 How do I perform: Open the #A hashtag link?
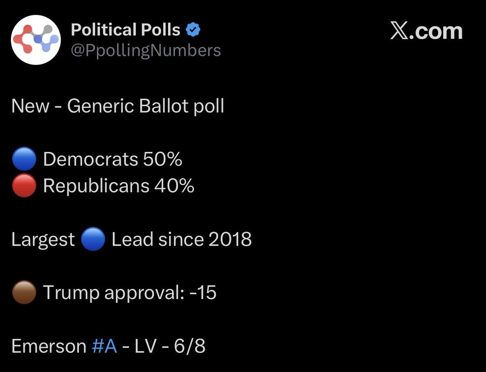tap(104, 346)
